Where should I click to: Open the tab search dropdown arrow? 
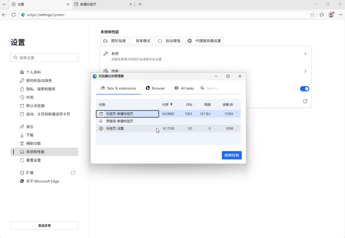4,4
